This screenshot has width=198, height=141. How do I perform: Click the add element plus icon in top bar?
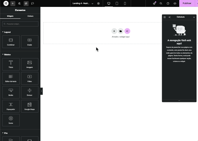tap(13, 3)
